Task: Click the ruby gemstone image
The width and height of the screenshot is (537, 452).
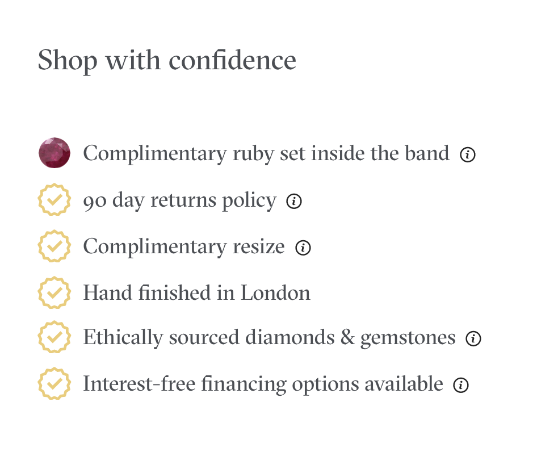Action: (54, 153)
